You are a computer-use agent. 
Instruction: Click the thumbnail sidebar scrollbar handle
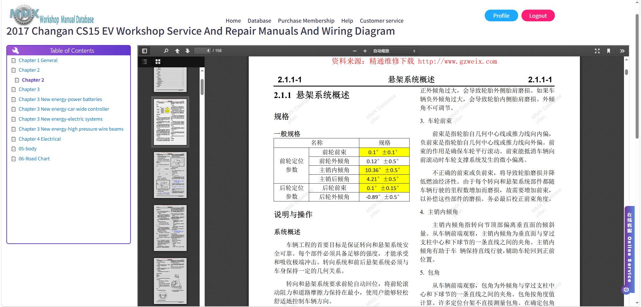(202, 87)
